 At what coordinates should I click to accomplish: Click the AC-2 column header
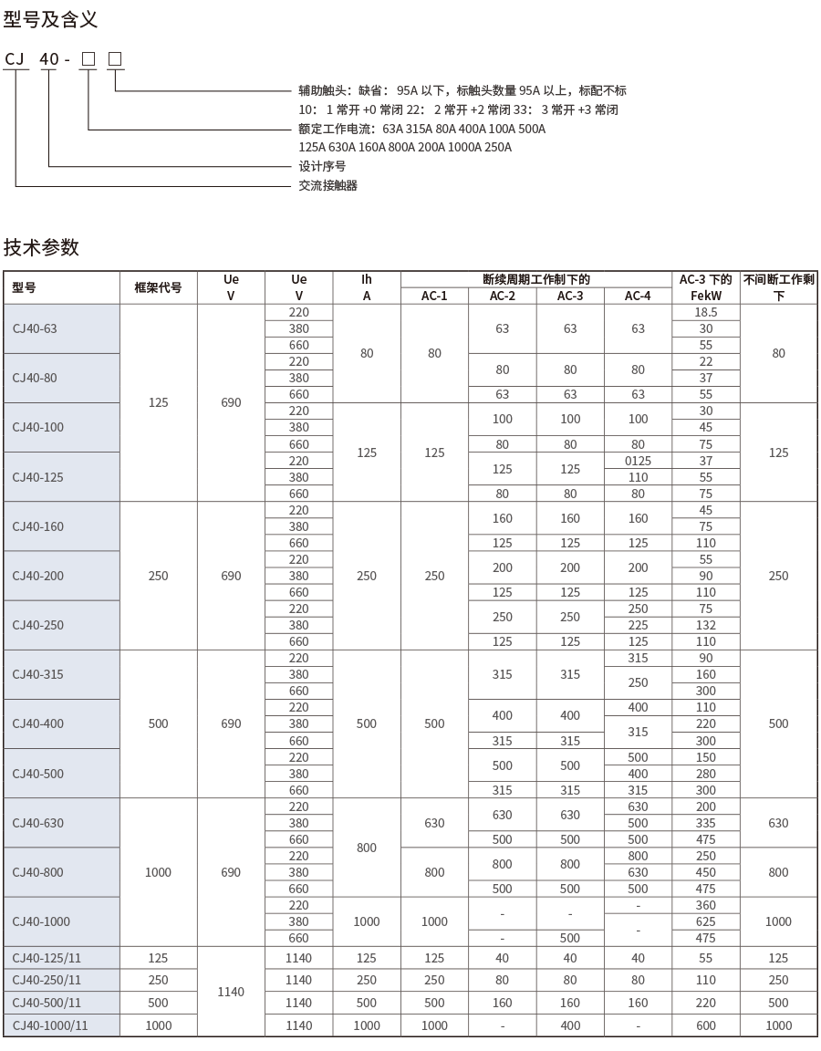[x=503, y=296]
